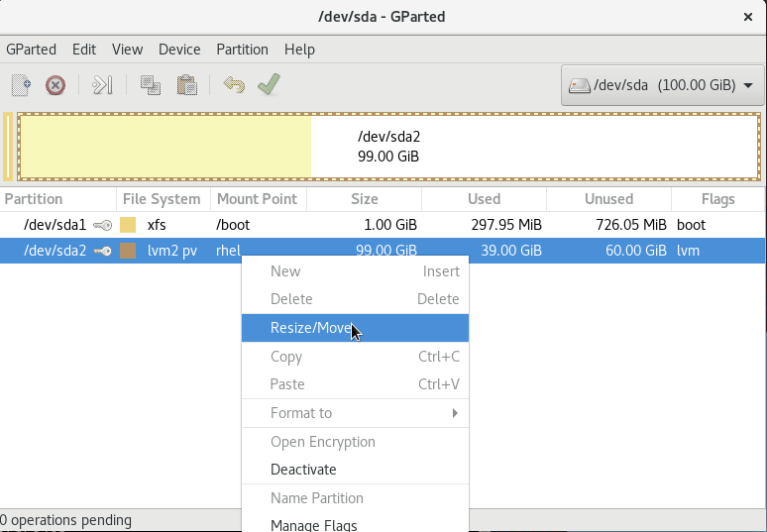Click the narrow /dev/sda1 strip in disk graphic

[8, 147]
